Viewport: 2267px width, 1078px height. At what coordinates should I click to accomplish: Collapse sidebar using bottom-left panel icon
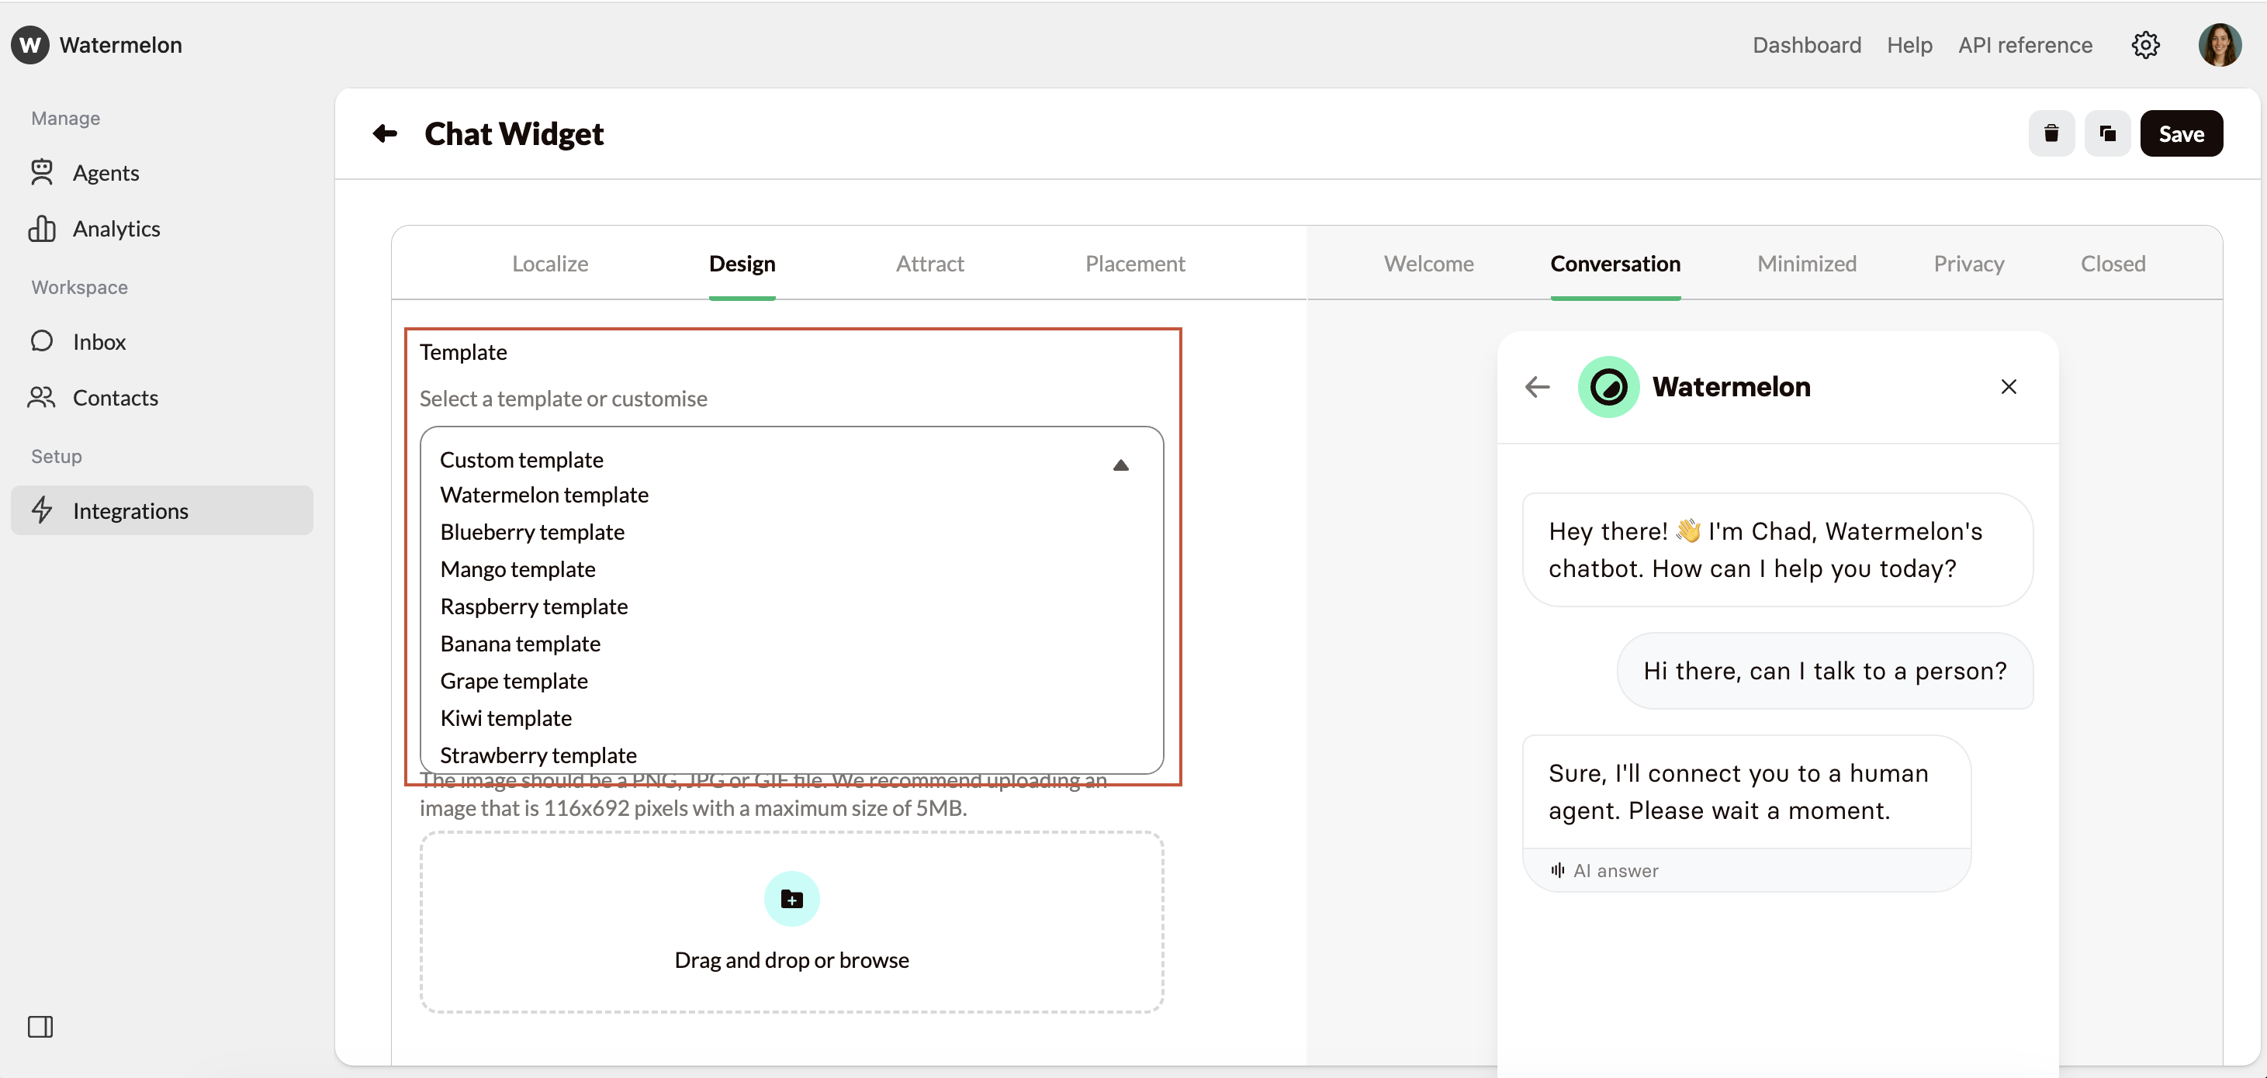point(40,1026)
